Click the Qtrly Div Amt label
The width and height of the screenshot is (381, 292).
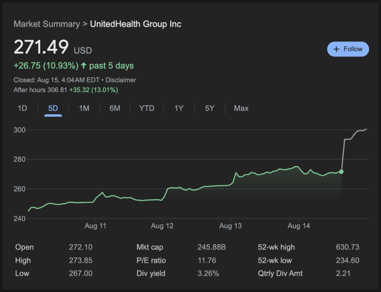280,273
